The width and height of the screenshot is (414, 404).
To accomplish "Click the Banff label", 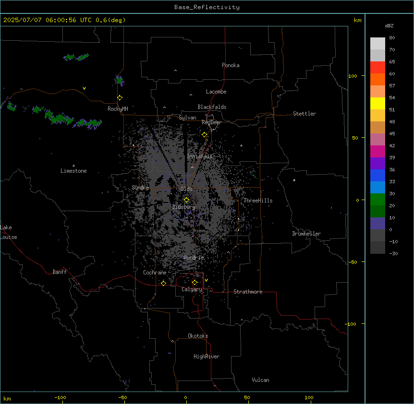I will 60,272.
